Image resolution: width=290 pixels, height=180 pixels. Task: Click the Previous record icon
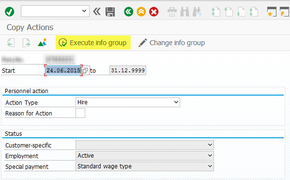11,43
